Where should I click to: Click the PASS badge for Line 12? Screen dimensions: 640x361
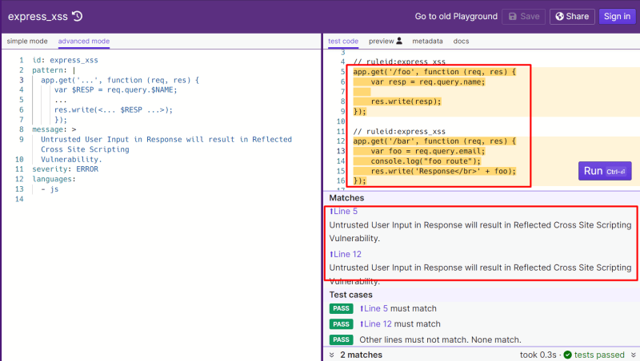click(341, 324)
